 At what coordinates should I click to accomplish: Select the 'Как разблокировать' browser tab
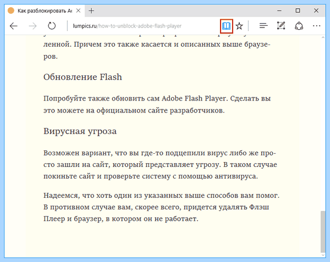click(45, 11)
